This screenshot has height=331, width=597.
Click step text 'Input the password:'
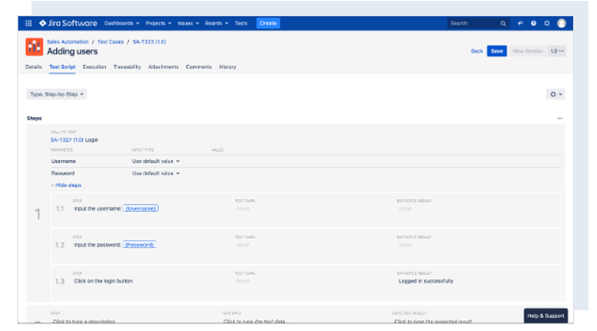pyautogui.click(x=97, y=245)
